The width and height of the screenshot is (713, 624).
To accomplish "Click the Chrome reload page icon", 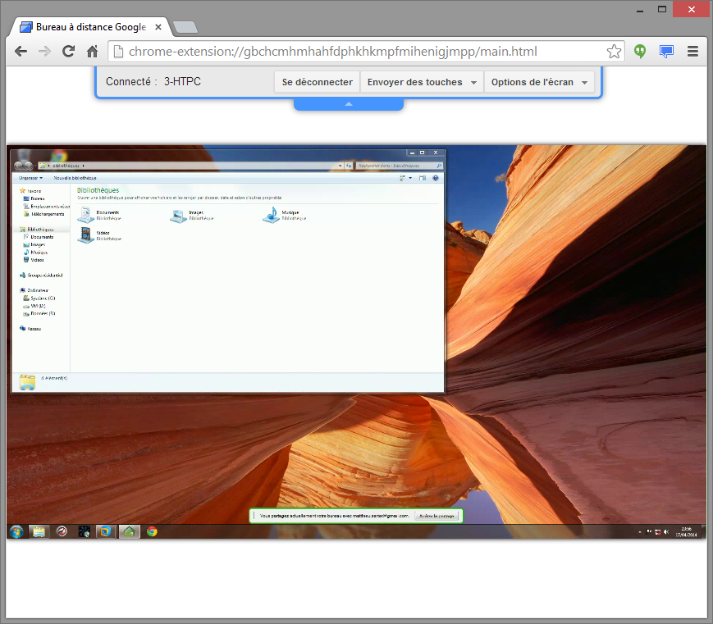I will tap(68, 51).
